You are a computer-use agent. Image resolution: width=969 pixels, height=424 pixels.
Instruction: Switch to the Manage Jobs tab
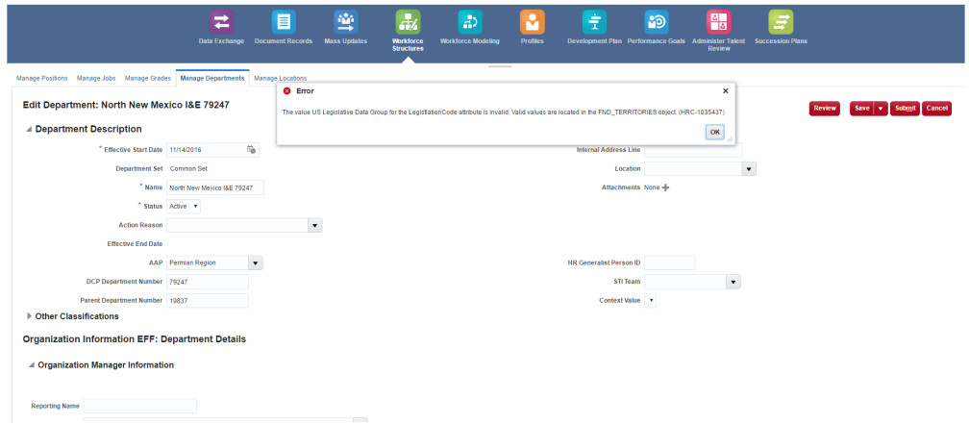(x=96, y=79)
